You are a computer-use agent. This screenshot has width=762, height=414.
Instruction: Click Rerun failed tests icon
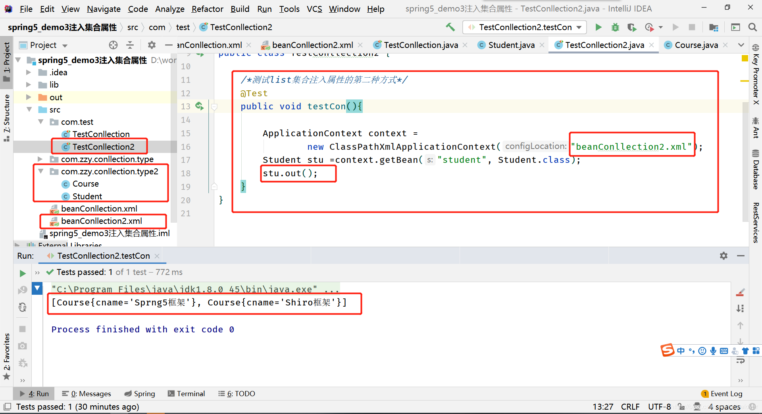click(x=23, y=290)
